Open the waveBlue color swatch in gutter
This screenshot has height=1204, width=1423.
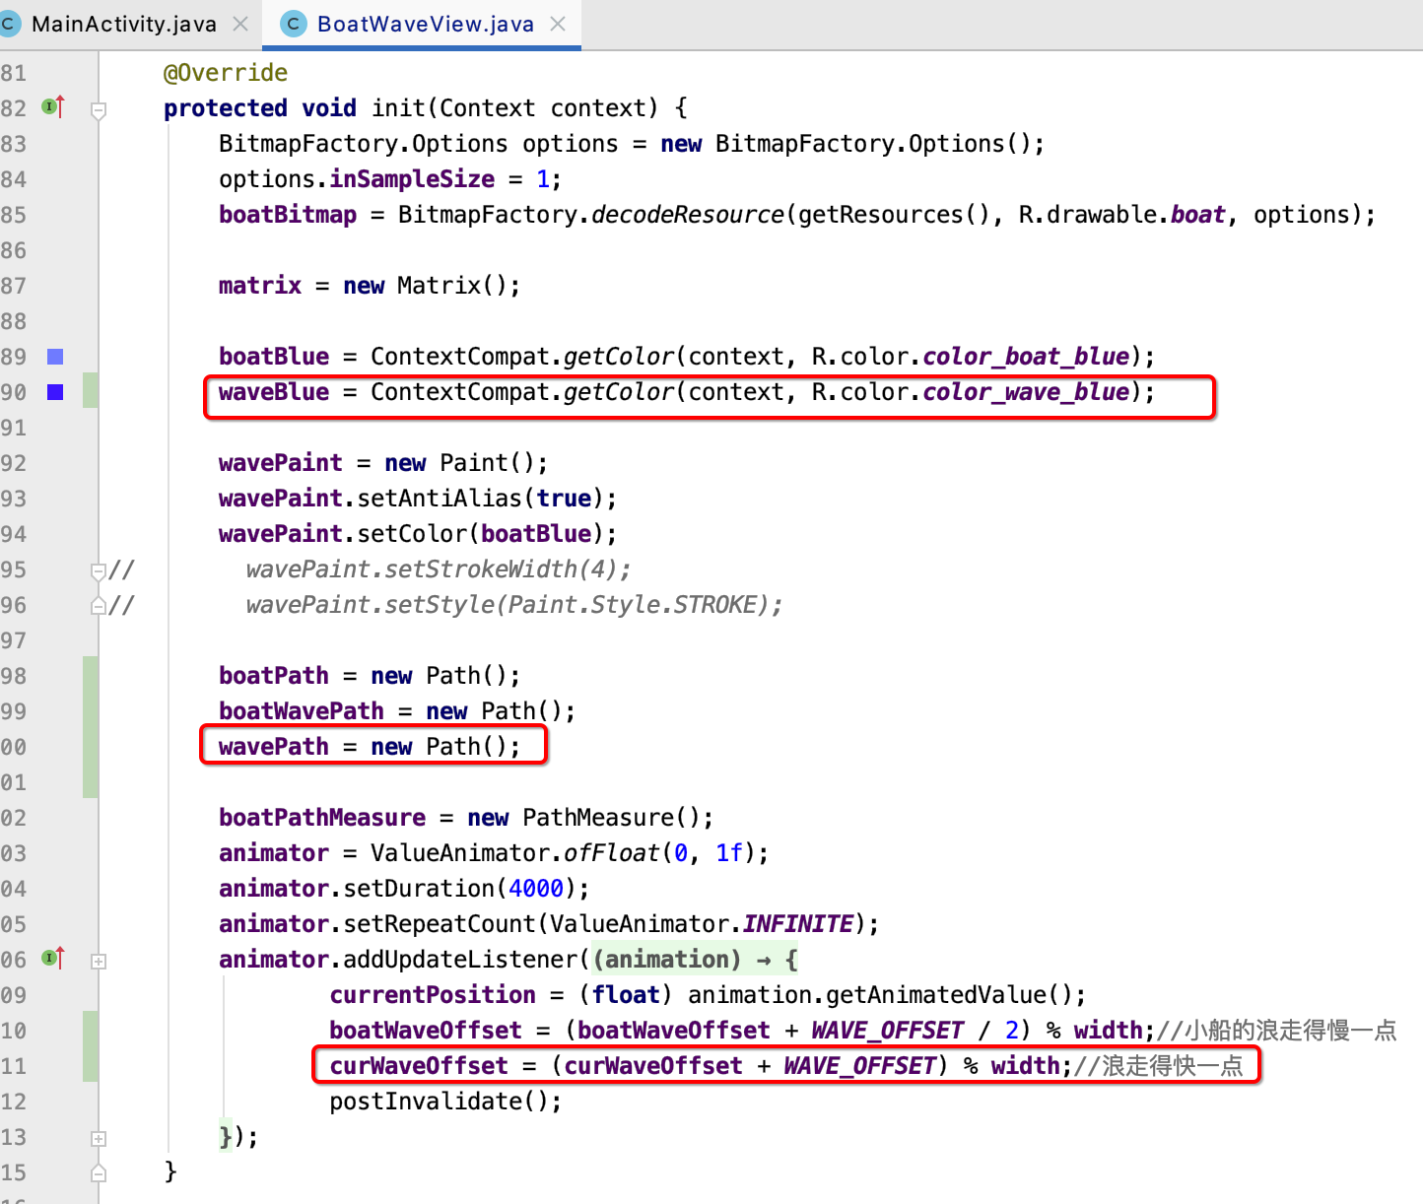point(55,392)
